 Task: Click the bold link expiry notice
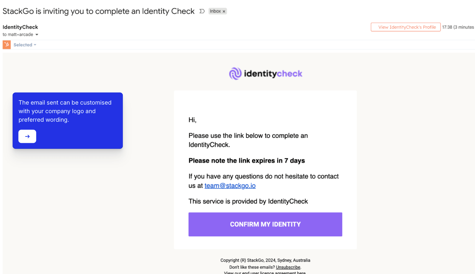click(247, 161)
